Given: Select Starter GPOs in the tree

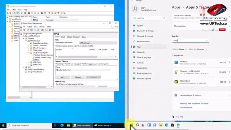Looking at the screenshot, I should (x=37, y=65).
